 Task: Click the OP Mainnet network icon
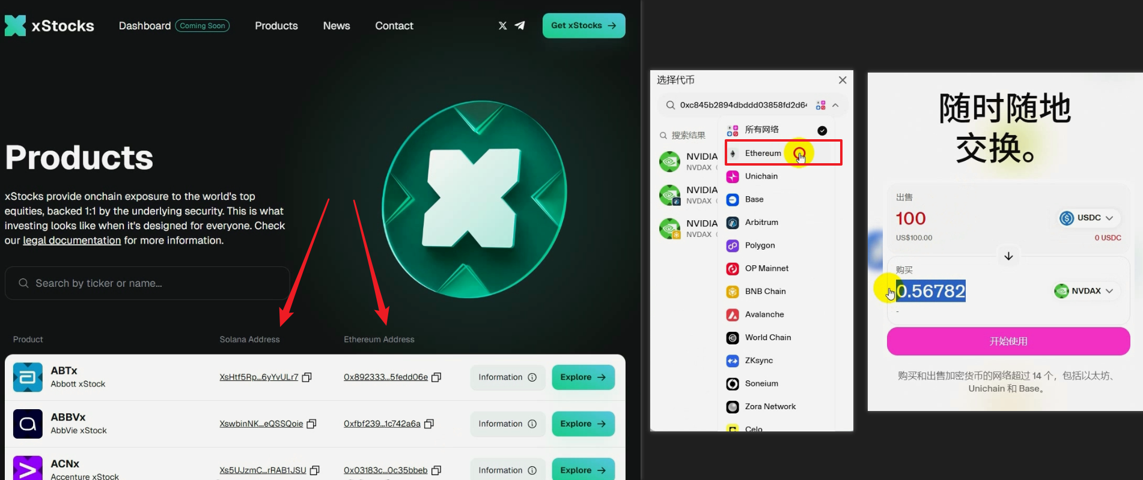[733, 269]
